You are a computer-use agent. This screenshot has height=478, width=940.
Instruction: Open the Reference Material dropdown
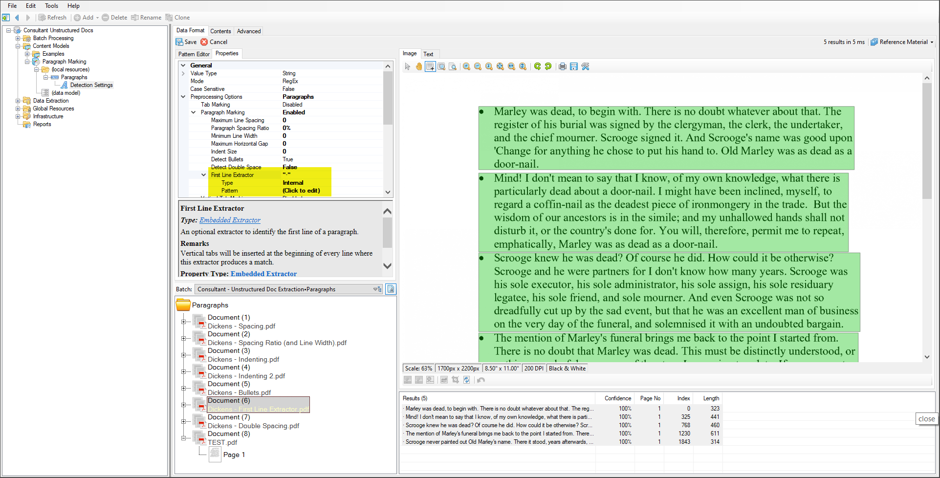(x=932, y=42)
